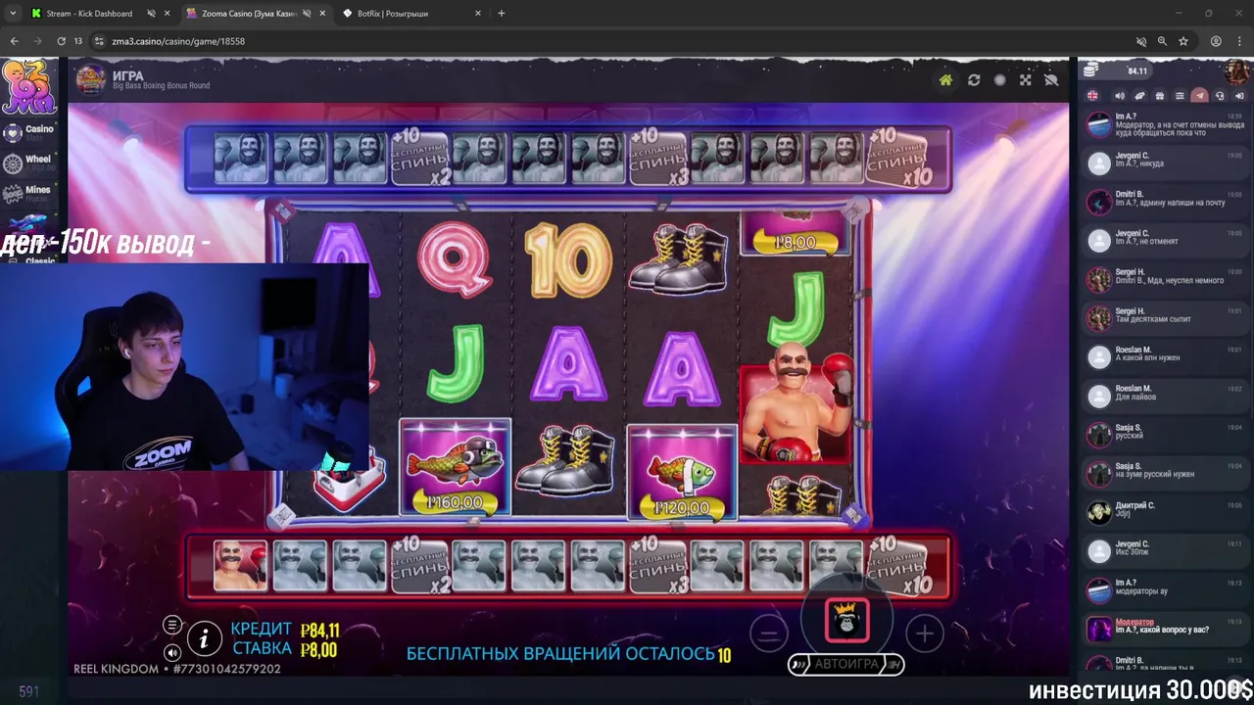
Task: Open Chrome profile icon
Action: (1216, 41)
